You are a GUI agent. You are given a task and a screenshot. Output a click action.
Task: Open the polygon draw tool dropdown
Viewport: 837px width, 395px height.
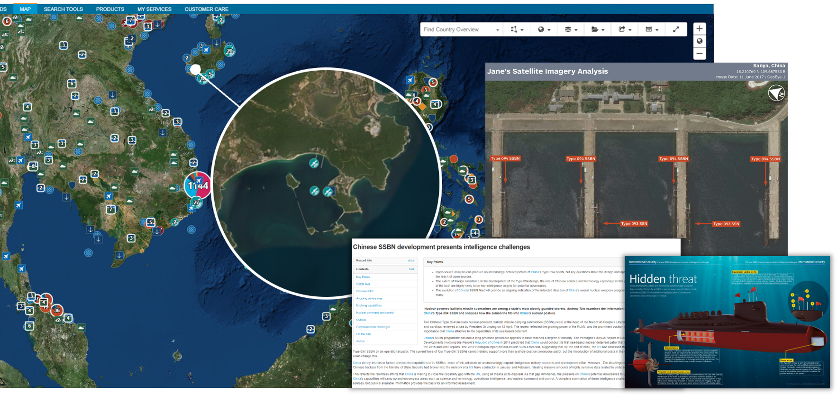pyautogui.click(x=517, y=29)
